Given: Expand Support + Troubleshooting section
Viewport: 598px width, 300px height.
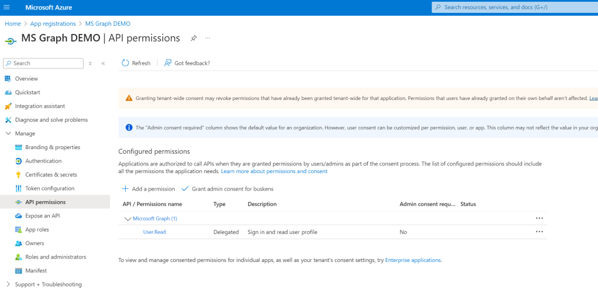Looking at the screenshot, I should click(x=8, y=284).
